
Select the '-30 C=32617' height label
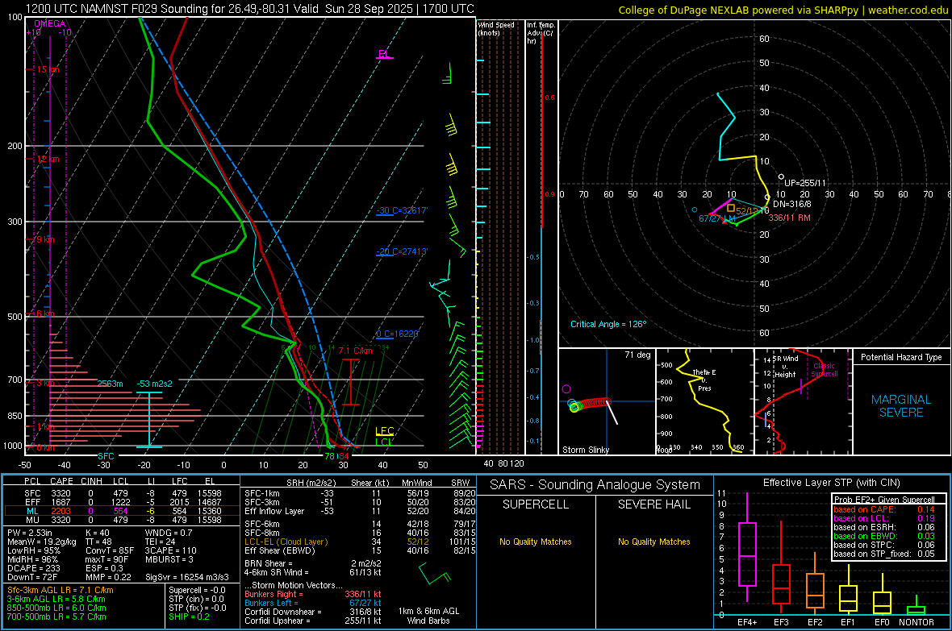click(402, 210)
